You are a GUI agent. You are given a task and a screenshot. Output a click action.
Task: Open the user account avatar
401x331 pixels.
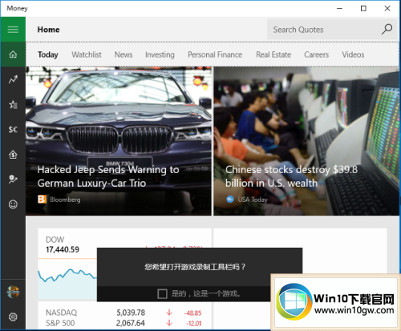tap(13, 292)
